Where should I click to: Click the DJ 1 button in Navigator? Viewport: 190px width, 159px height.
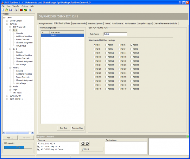pos(92,149)
